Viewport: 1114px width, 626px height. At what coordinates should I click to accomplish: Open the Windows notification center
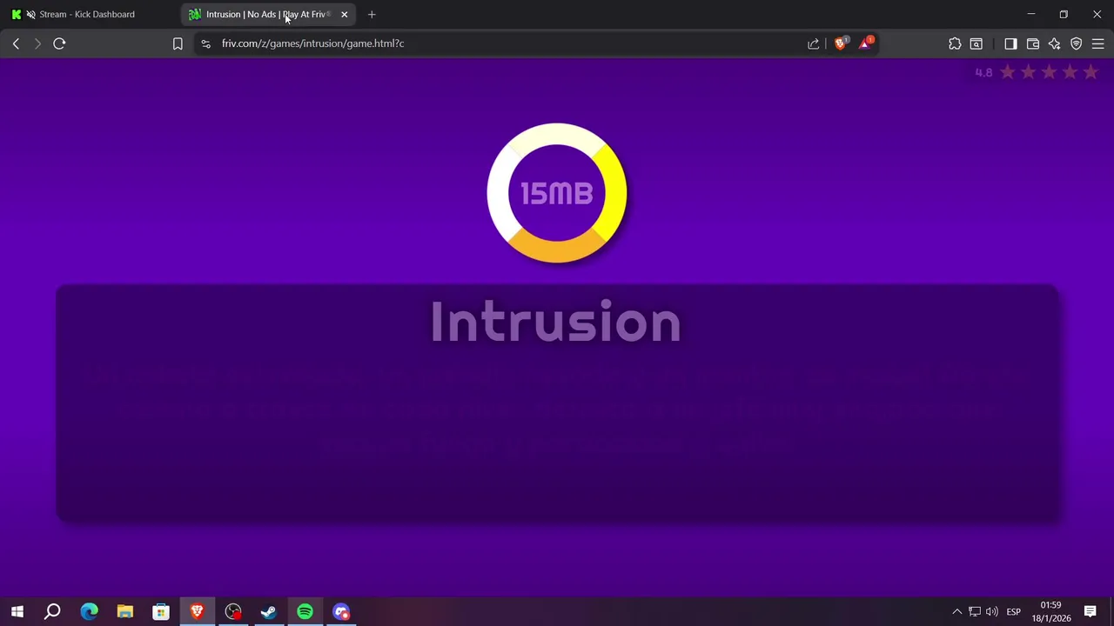tap(1091, 612)
